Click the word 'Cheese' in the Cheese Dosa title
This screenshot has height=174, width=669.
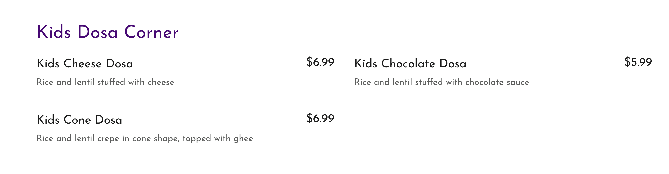83,64
